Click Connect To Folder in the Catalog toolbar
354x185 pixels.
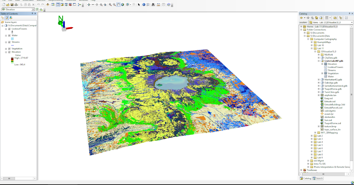[x=335, y=18]
